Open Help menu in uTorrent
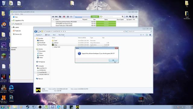The height and width of the screenshot is (109, 193). (21, 14)
